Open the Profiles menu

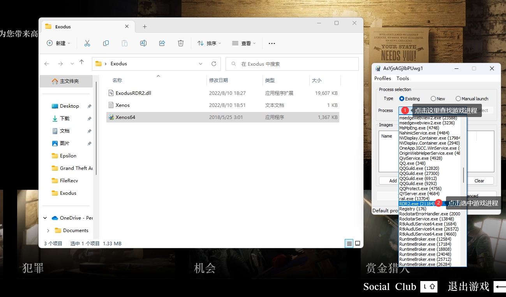[383, 79]
